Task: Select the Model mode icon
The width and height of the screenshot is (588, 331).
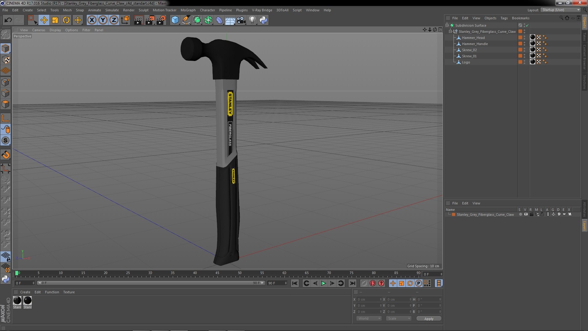Action: pos(6,48)
